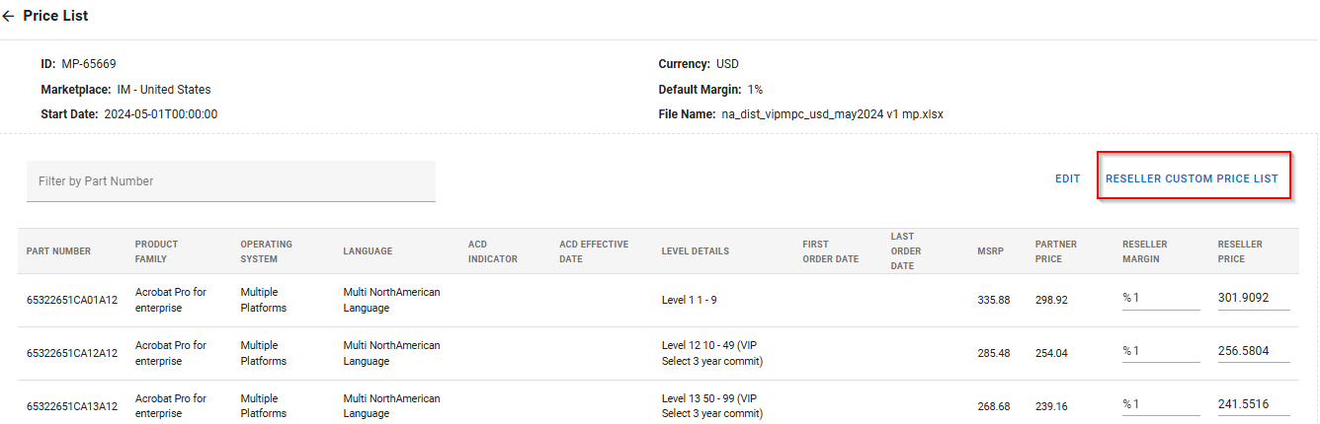Select the row for part 65322651CA01A12

pos(72,300)
